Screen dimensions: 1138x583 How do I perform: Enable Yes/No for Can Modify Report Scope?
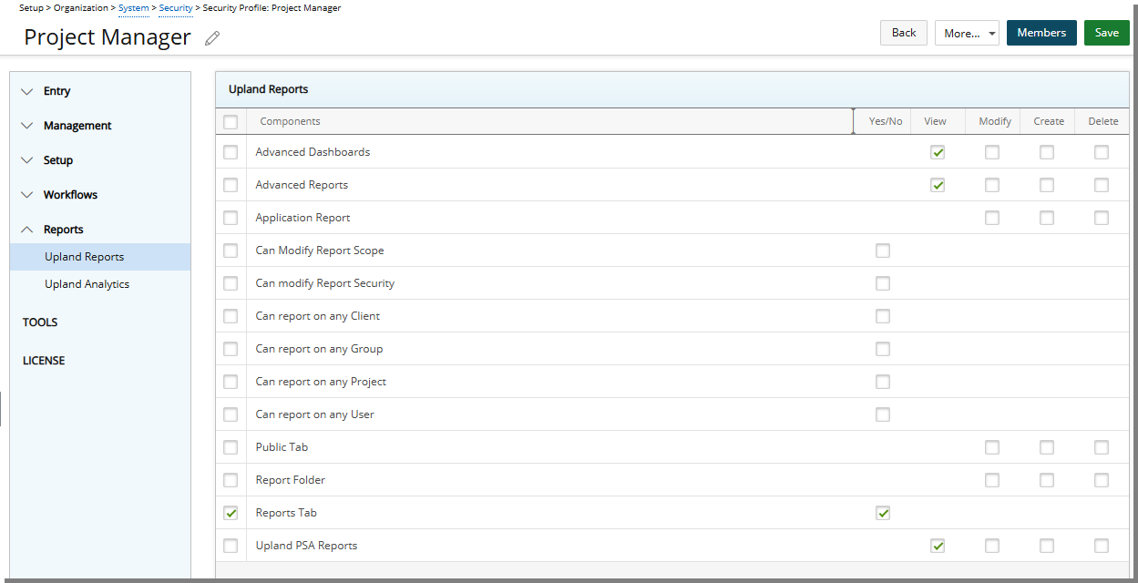tap(882, 251)
